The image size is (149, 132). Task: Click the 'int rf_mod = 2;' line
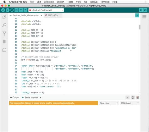(41, 84)
